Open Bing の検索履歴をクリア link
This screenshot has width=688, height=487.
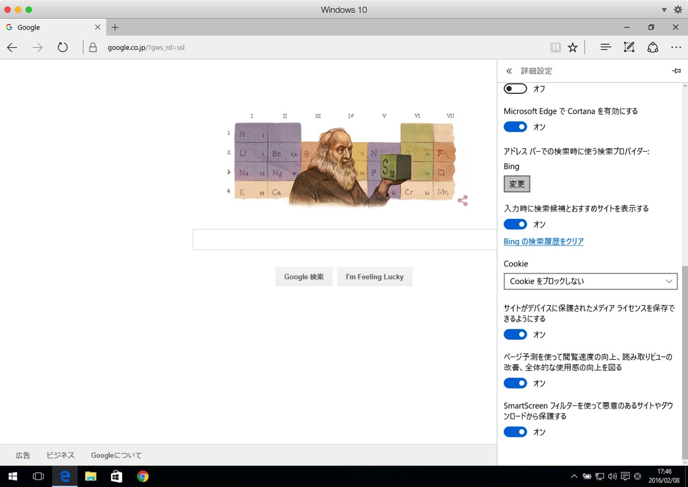543,242
